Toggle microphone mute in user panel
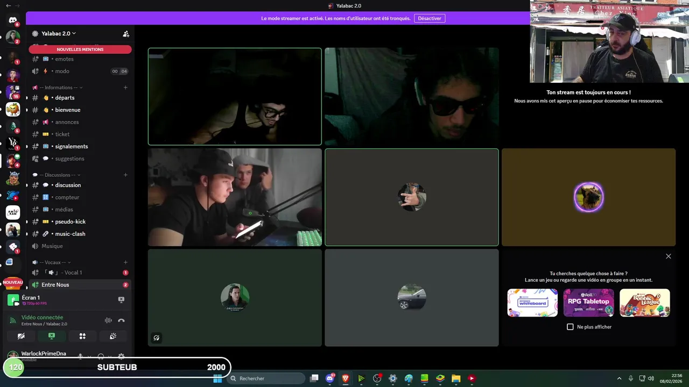The width and height of the screenshot is (689, 387). point(80,356)
